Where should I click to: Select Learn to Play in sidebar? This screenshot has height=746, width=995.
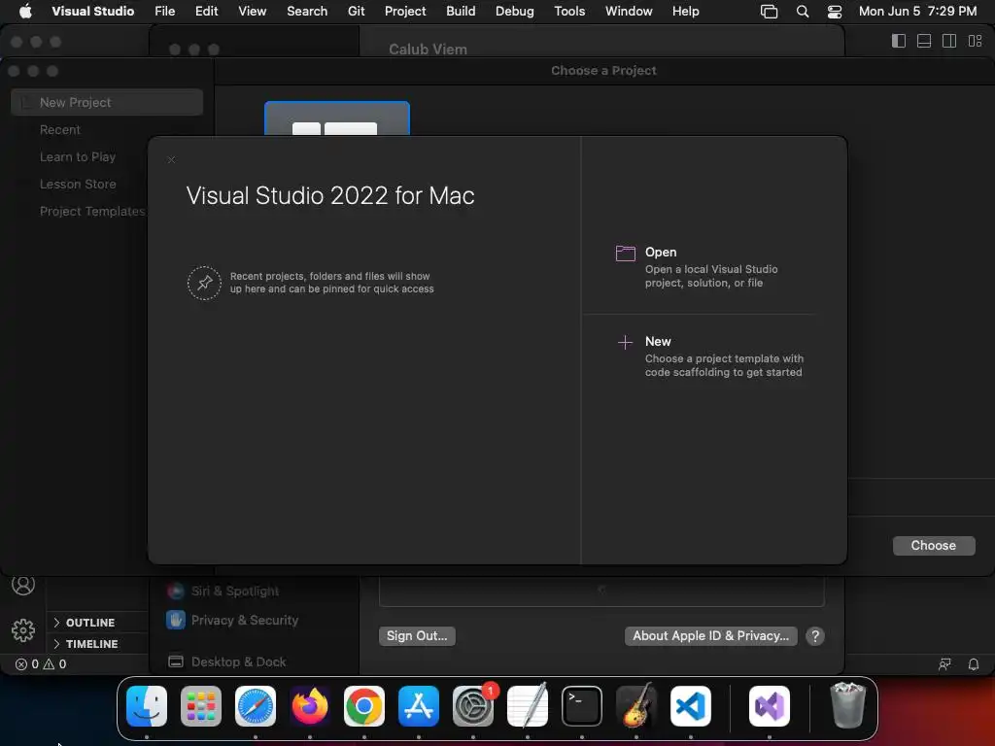click(x=78, y=156)
